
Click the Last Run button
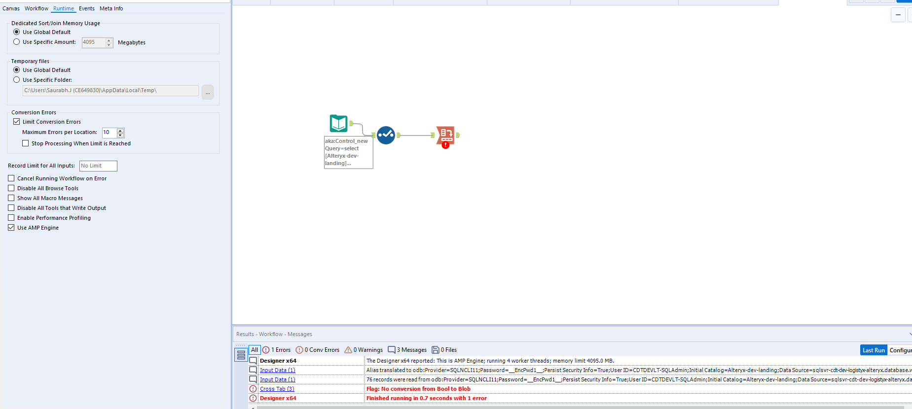[x=874, y=350]
